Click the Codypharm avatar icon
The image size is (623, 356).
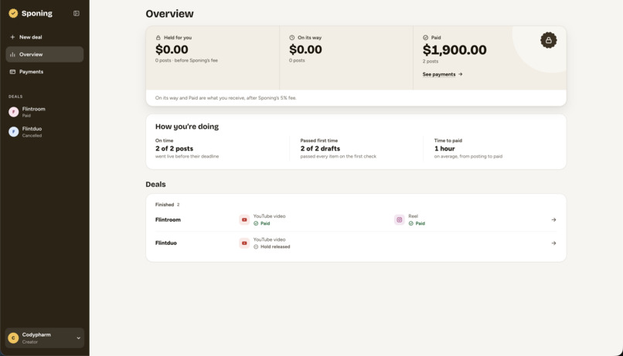[x=13, y=338]
